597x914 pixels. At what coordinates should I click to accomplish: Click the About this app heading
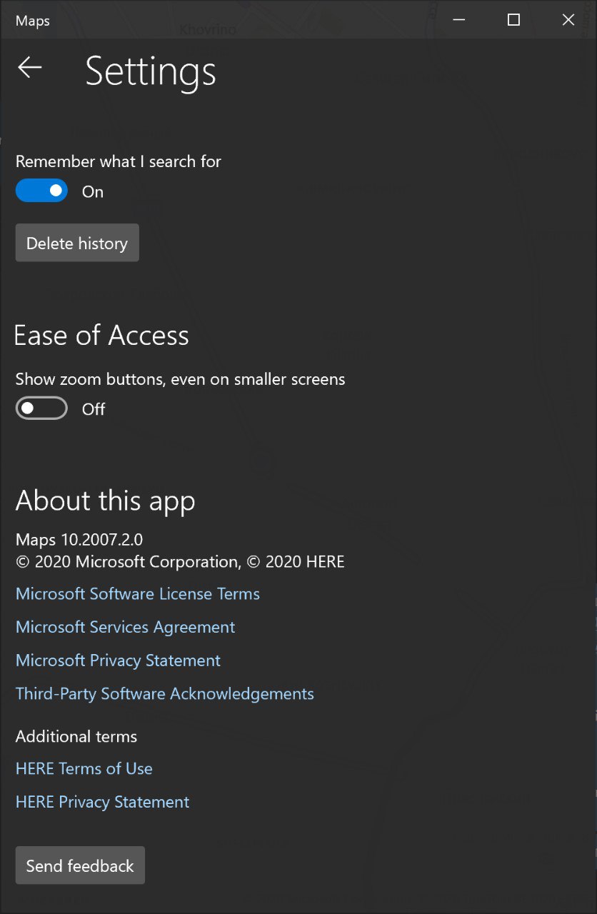tap(106, 501)
